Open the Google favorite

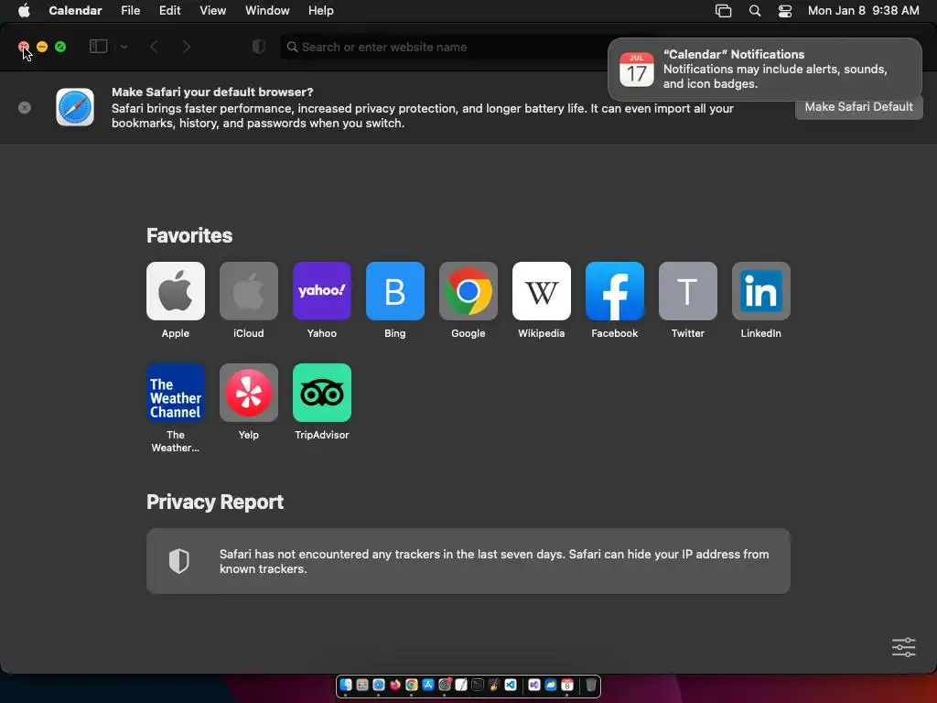pos(468,291)
